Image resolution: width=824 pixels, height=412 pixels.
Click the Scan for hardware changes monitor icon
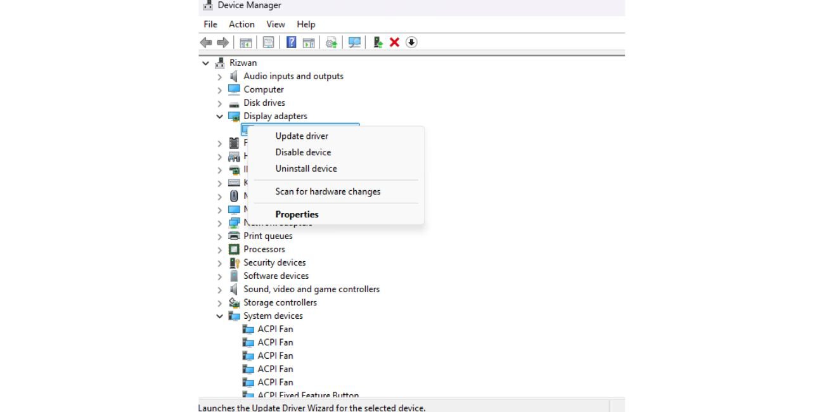pos(354,42)
